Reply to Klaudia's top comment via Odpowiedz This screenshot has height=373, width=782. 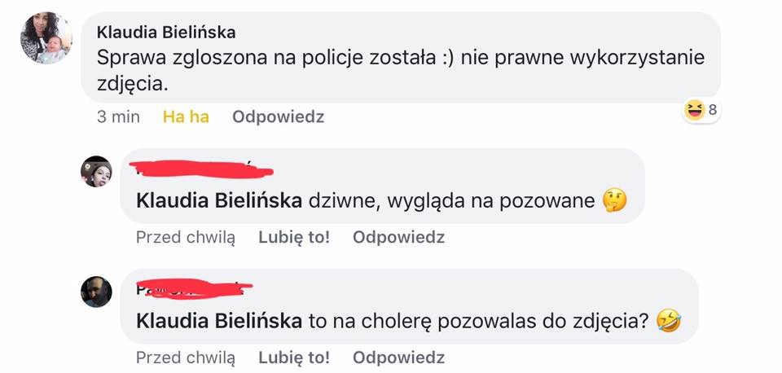coord(278,117)
